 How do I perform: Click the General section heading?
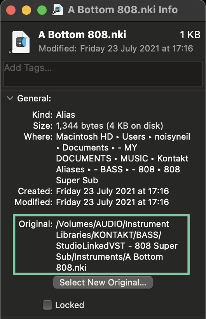tap(34, 98)
